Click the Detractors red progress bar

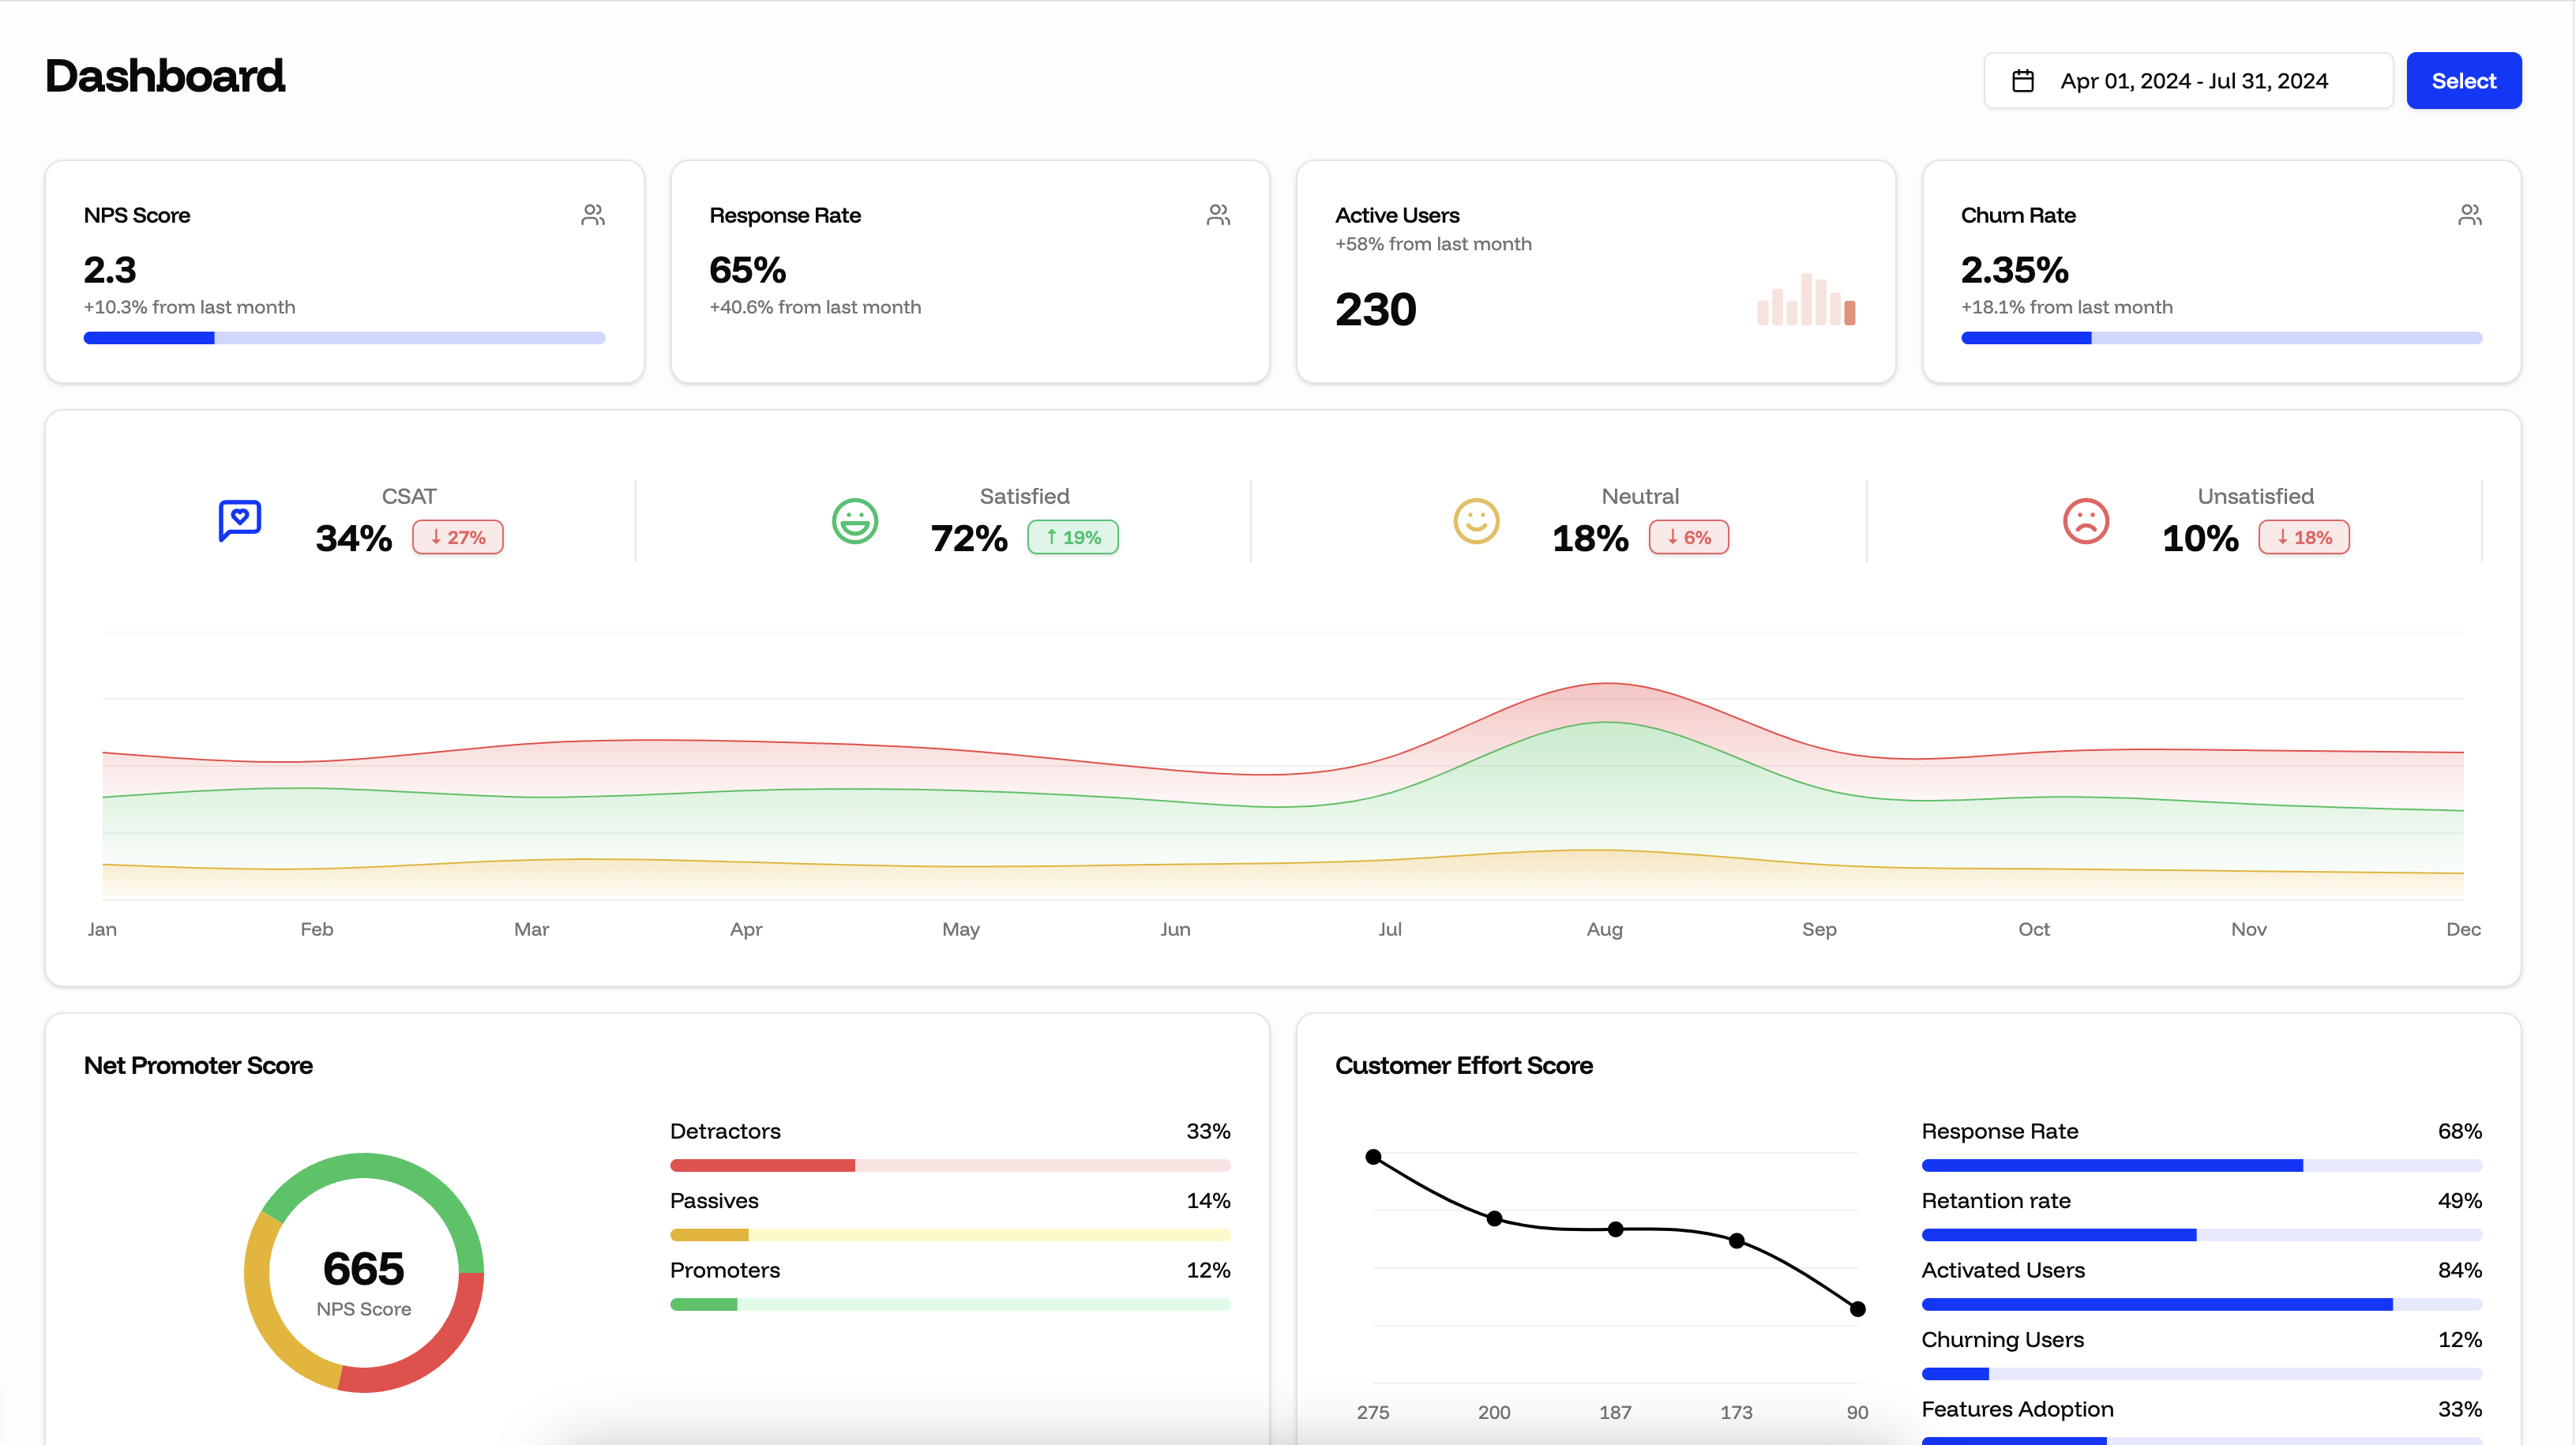(x=950, y=1165)
